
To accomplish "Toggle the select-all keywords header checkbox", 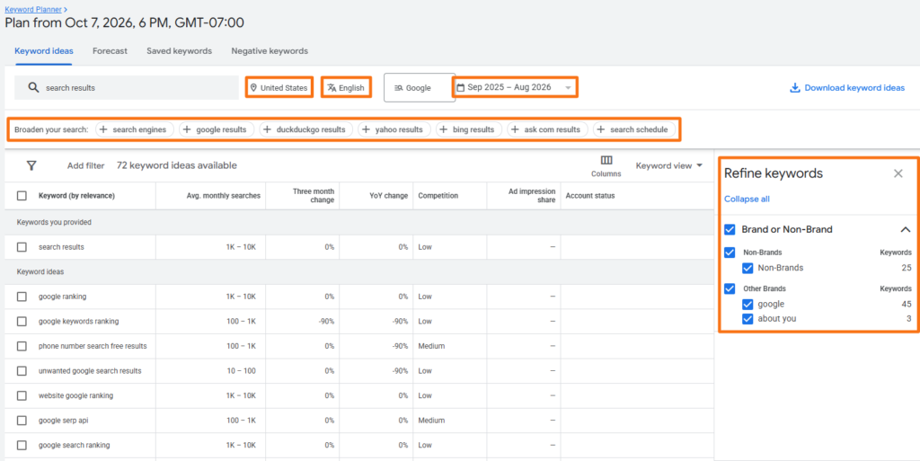I will 22,196.
